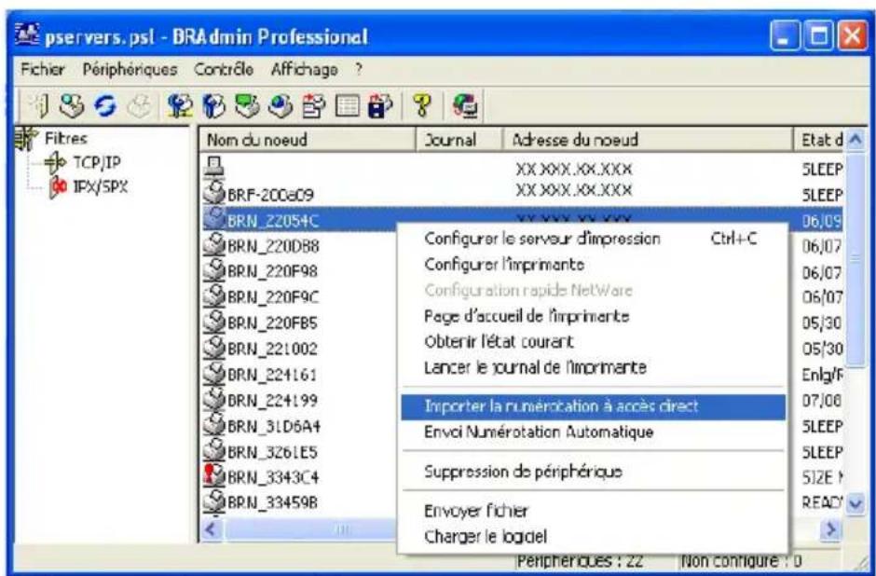876x576 pixels.
Task: Click the configure print server toolbar icon
Action: [181, 105]
